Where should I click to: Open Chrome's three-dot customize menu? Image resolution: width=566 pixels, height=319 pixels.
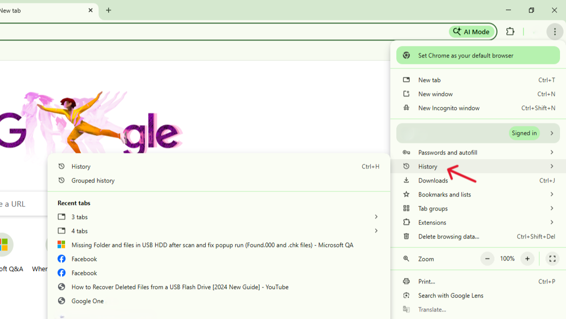554,31
